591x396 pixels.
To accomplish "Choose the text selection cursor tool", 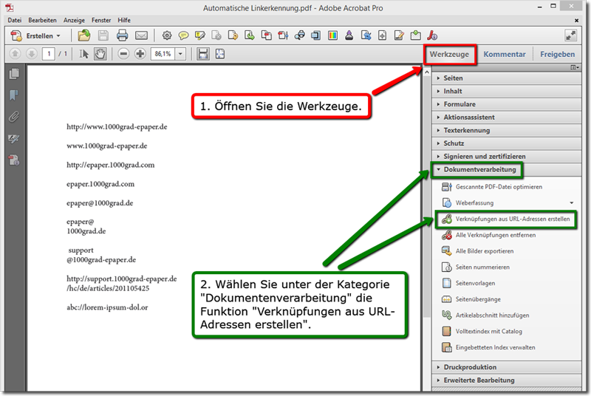I will tap(83, 54).
